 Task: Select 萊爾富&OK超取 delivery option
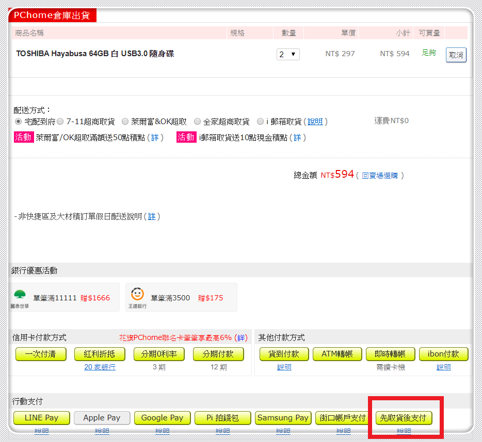click(x=125, y=122)
